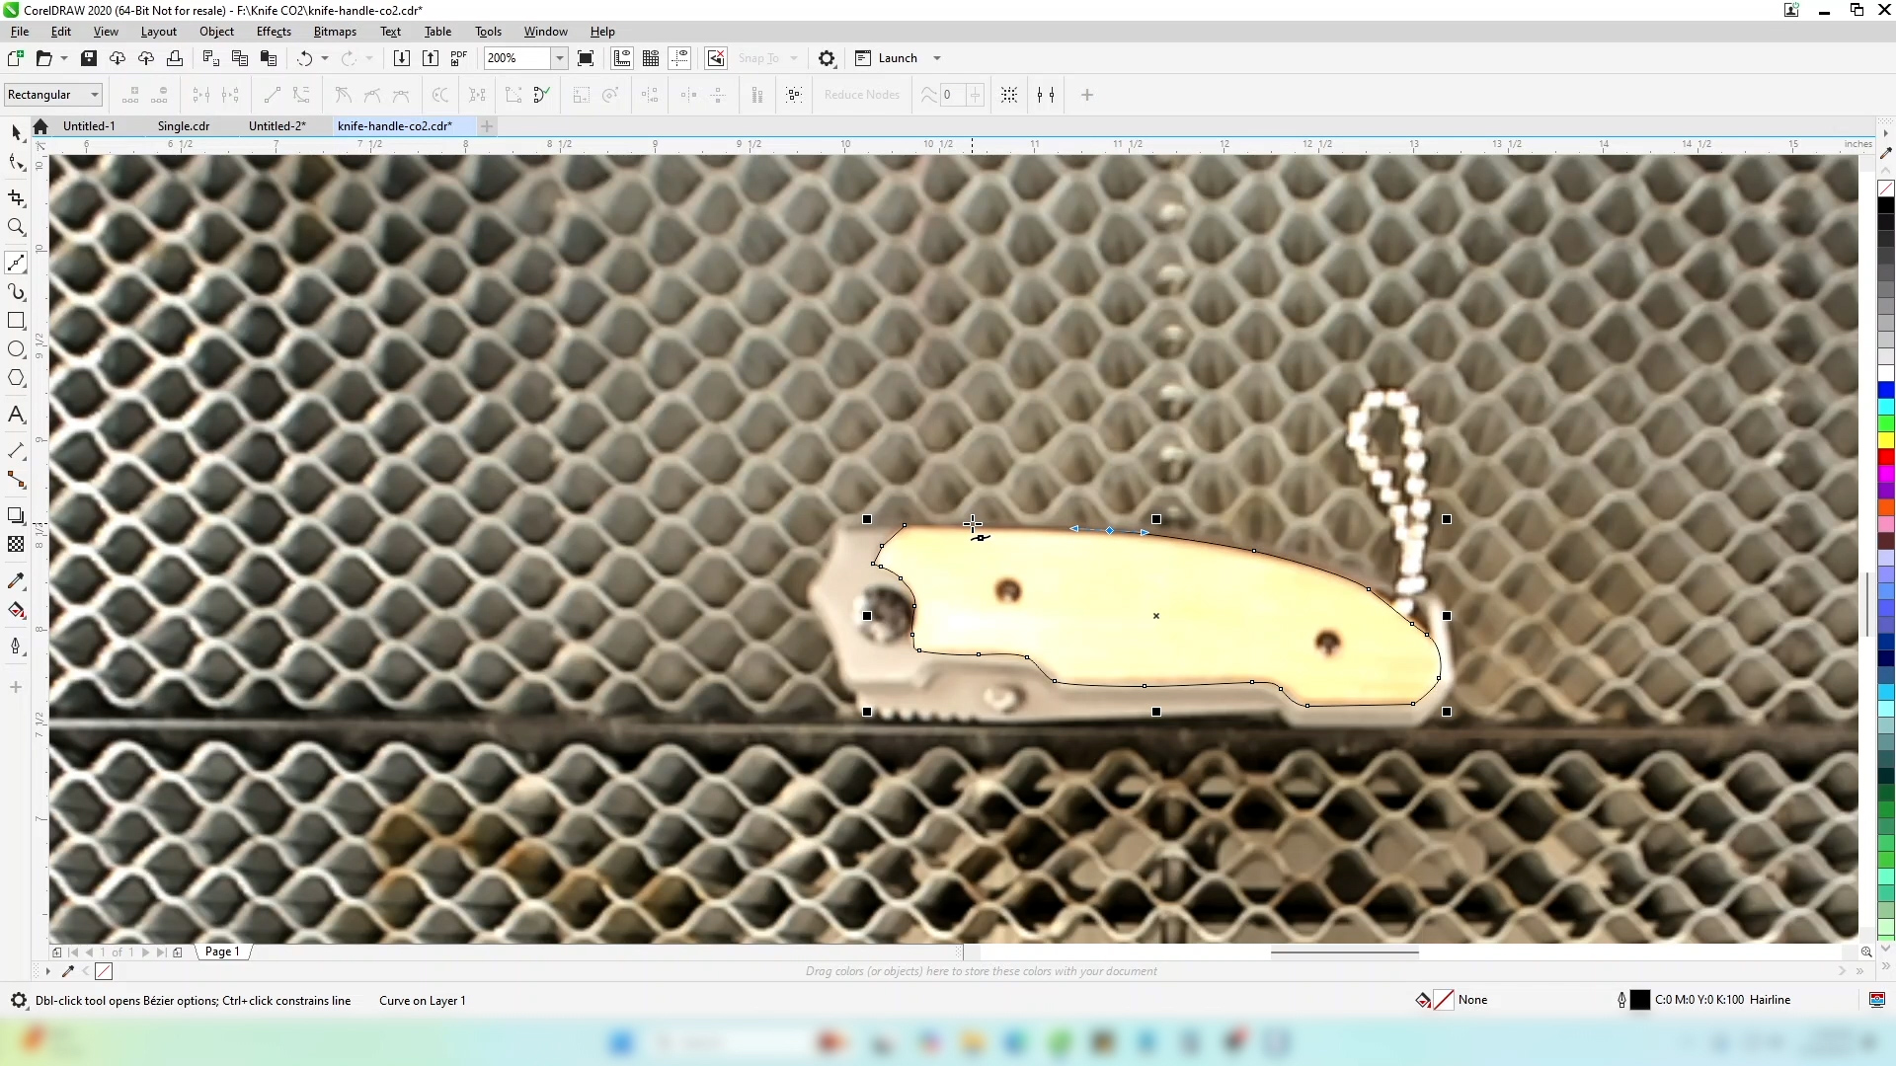Screen dimensions: 1896x1066
Task: Open the Rectangular selection mode dropdown
Action: pyautogui.click(x=95, y=95)
